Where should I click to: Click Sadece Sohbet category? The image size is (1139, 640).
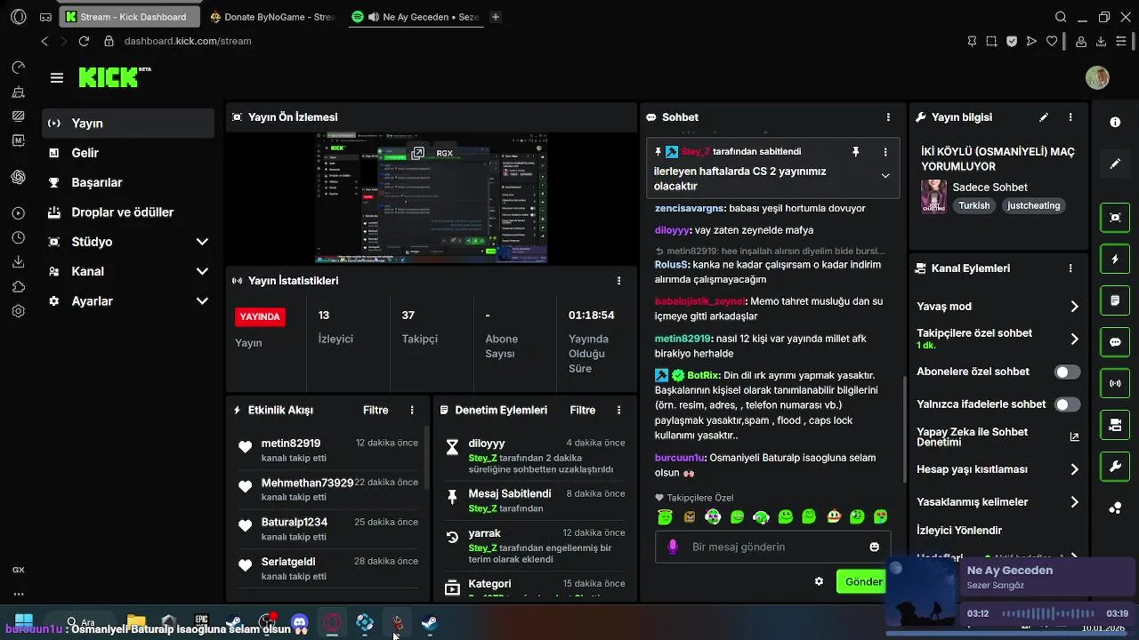(x=990, y=188)
